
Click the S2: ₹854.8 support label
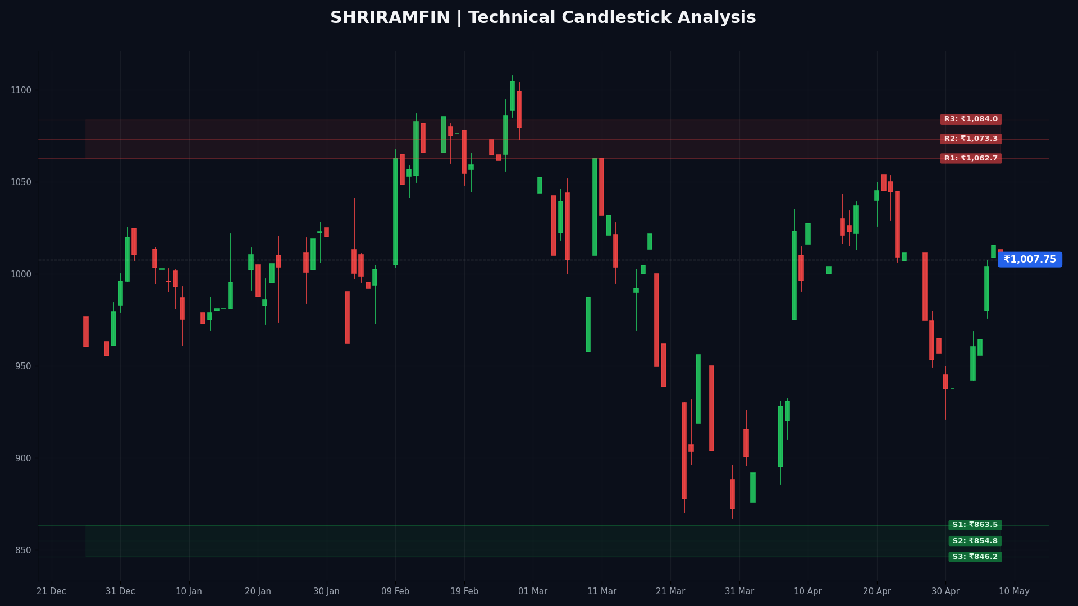click(975, 541)
